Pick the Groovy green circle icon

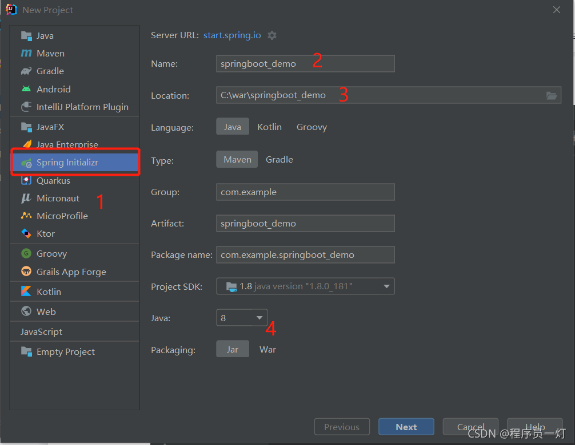pyautogui.click(x=26, y=253)
